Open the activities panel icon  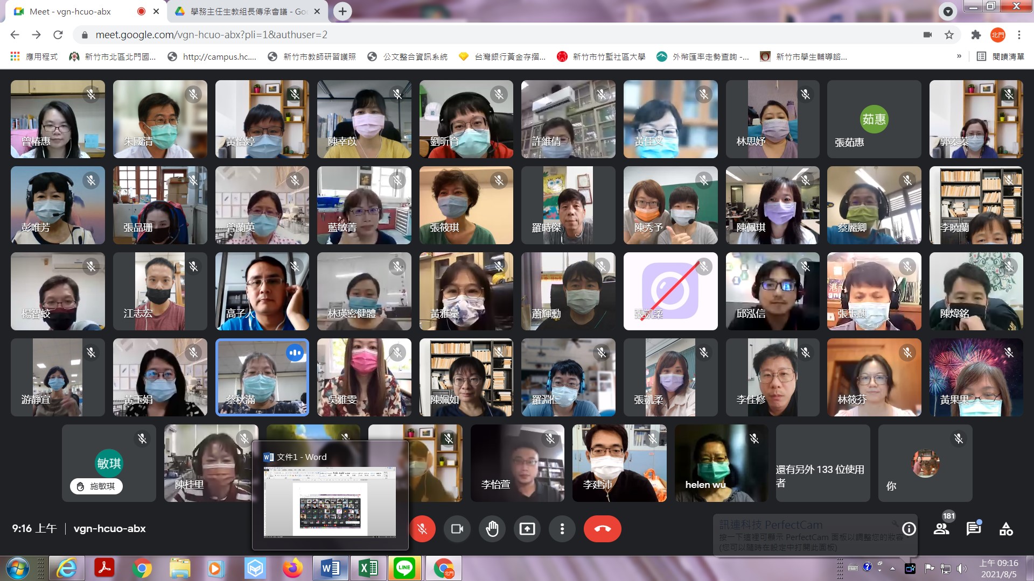1006,529
